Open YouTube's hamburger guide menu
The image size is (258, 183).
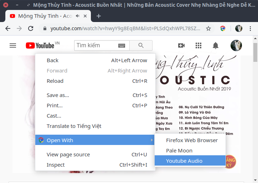[13, 45]
